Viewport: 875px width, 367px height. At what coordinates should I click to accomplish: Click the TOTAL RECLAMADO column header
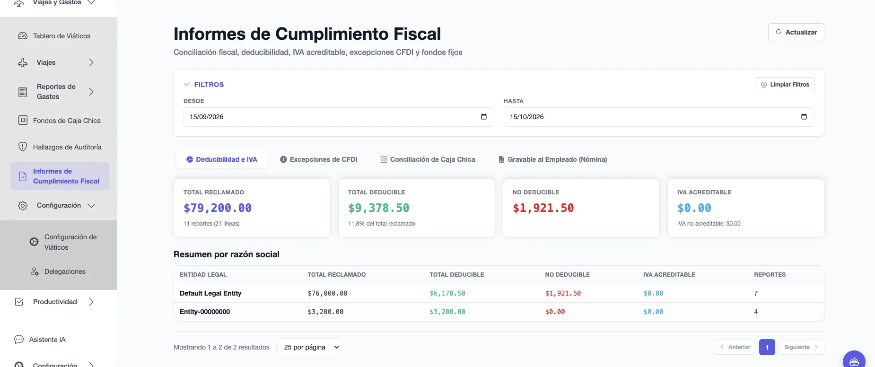pos(337,275)
